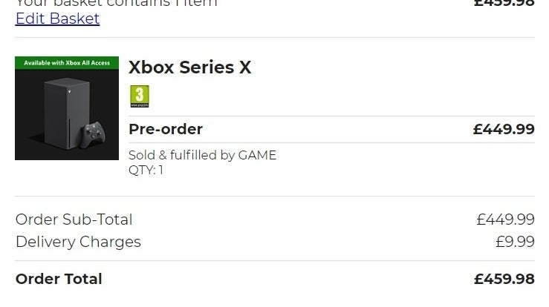Click the £449.99 sub-total amount
Screen dimensions: 549x307
pyautogui.click(x=505, y=219)
